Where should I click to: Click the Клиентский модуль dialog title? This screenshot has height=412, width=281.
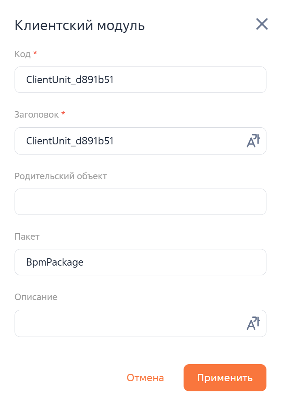(x=80, y=25)
